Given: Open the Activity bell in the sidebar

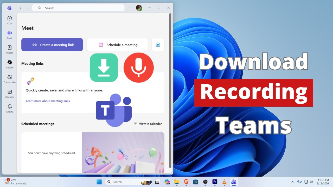Looking at the screenshot, I should pyautogui.click(x=10, y=109).
